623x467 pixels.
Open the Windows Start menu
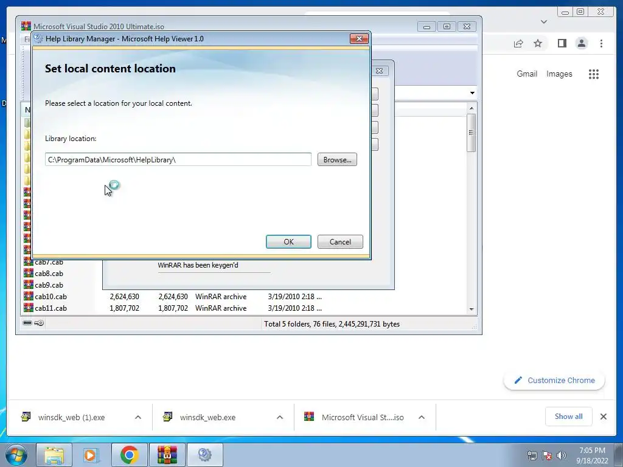(16, 455)
